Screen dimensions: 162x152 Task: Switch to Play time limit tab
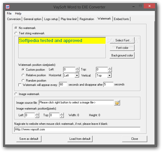coord(69,19)
